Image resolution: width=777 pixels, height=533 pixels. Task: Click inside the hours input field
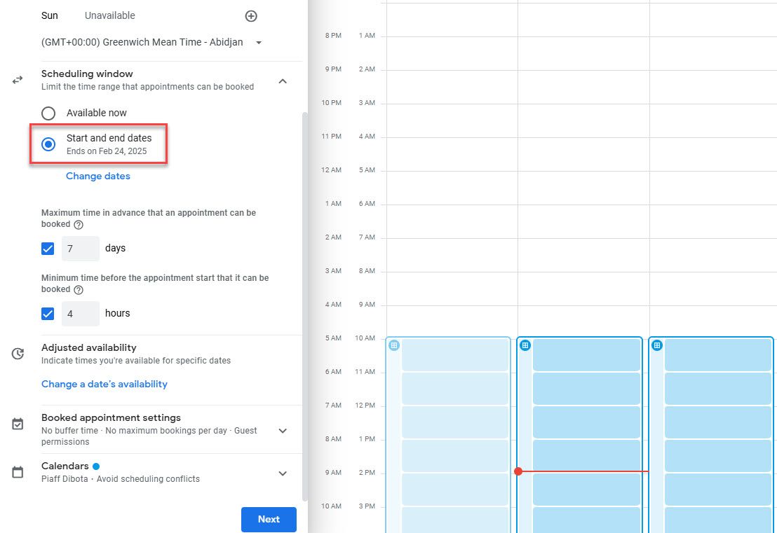(80, 313)
